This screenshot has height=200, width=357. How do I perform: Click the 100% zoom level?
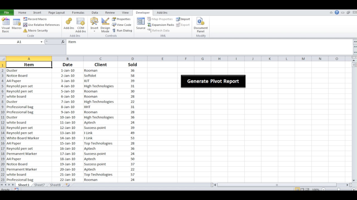pos(316,190)
